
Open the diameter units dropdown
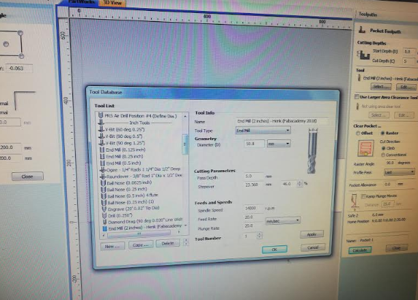279,144
